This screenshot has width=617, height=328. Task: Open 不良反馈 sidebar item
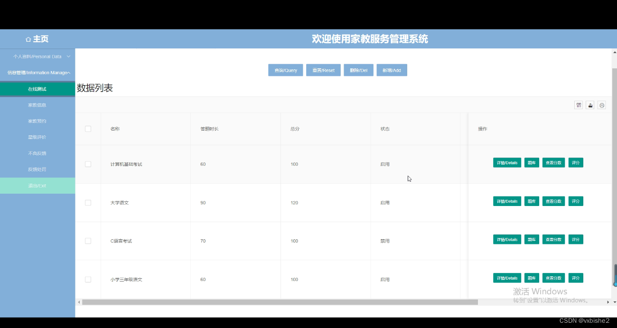click(x=37, y=153)
